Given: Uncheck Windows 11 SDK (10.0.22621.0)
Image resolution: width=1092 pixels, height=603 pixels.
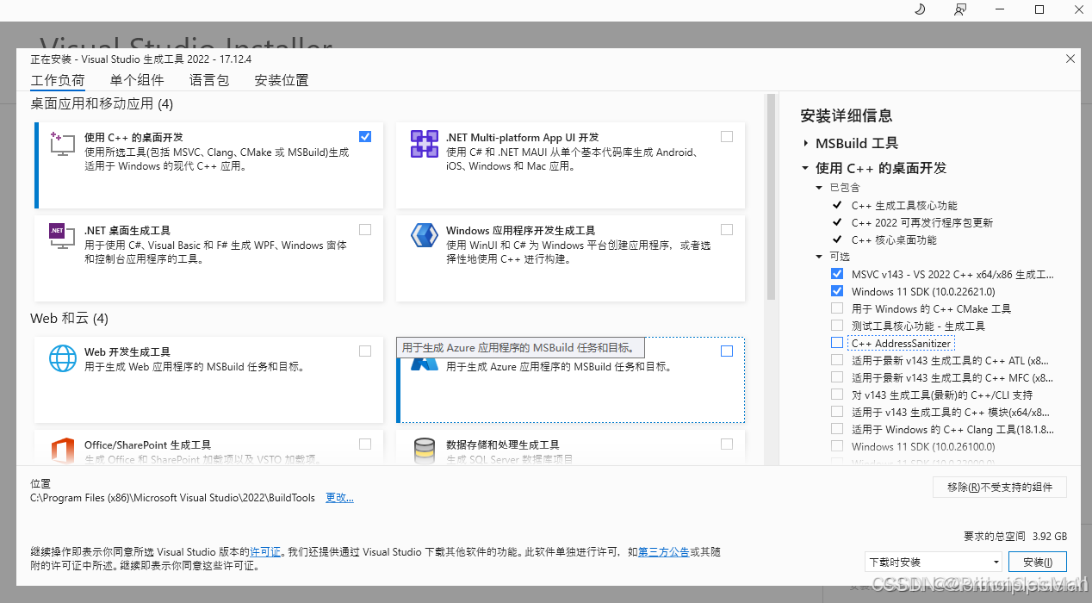Looking at the screenshot, I should coord(837,291).
